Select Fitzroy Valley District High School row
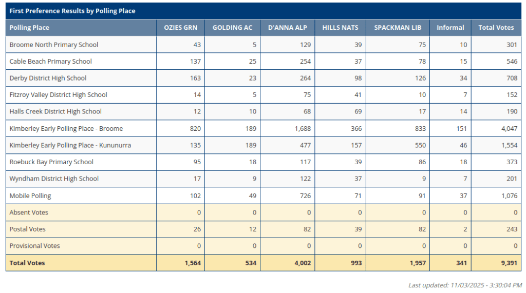Image resolution: width=526 pixels, height=293 pixels. click(x=59, y=95)
